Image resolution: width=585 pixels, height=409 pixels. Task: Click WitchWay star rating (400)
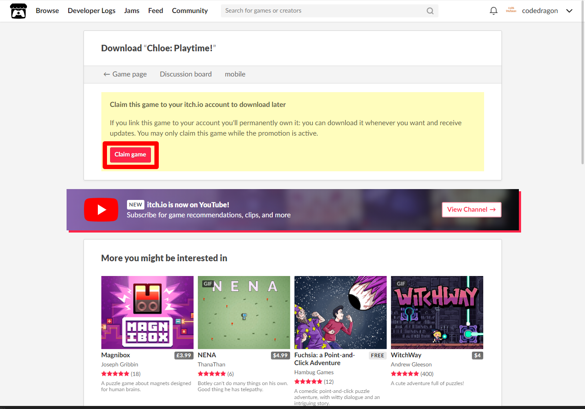[412, 374]
